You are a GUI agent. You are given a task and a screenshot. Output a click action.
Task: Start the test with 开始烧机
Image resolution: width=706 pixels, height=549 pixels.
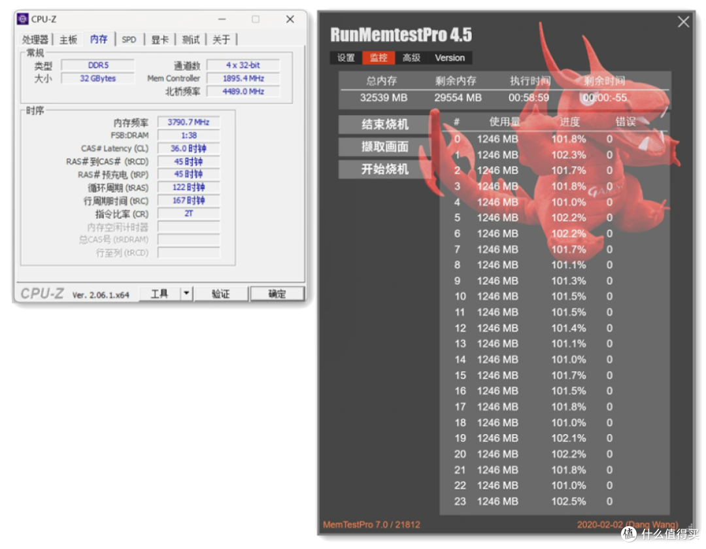[384, 169]
